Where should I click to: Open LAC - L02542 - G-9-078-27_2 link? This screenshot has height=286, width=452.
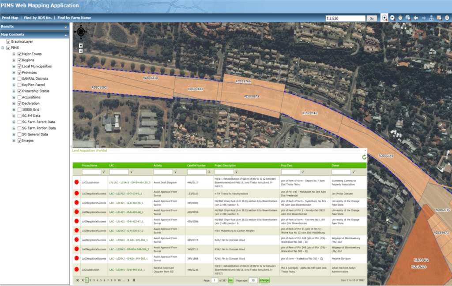tap(126, 231)
